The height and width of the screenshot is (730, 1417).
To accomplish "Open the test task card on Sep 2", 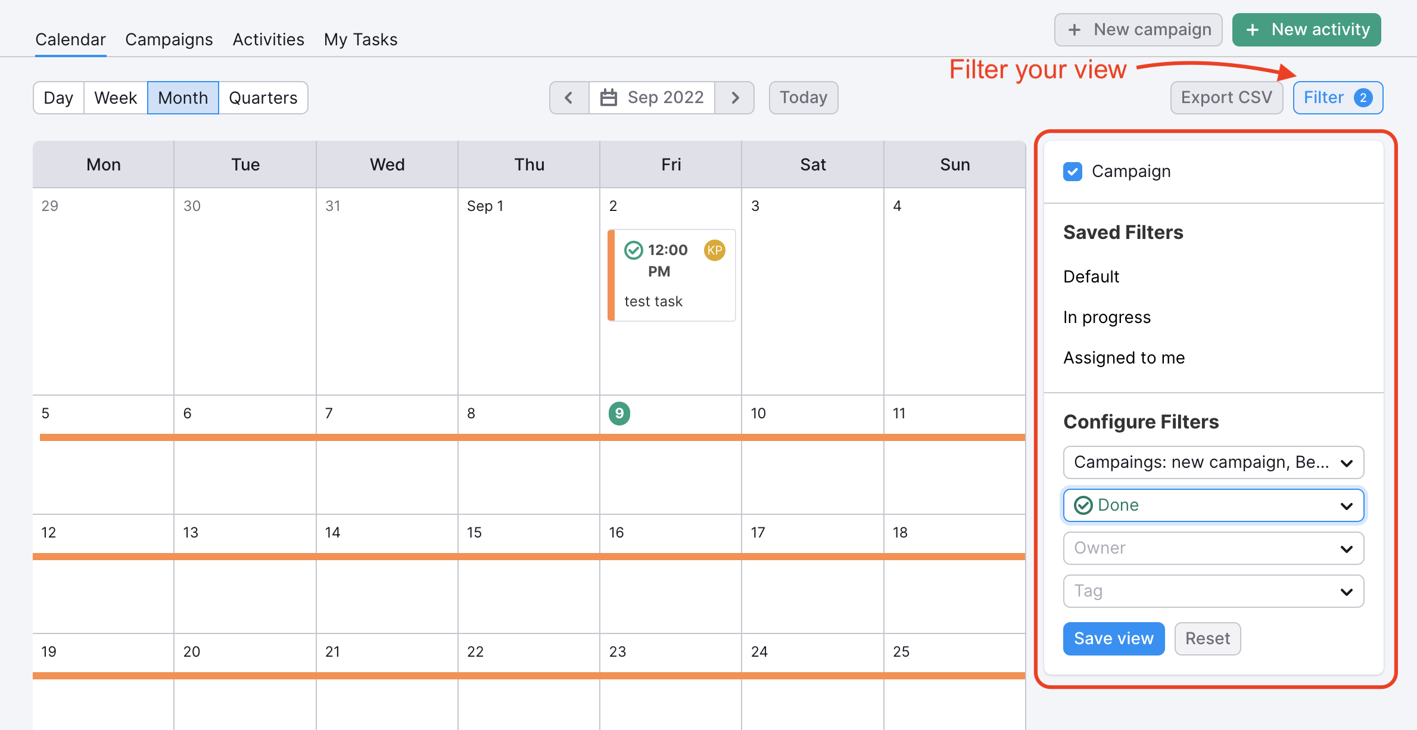I will [671, 275].
